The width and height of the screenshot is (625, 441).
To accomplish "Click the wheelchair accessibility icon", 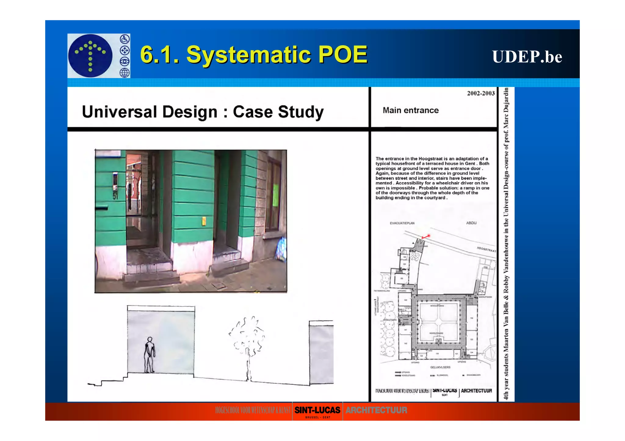I will coord(125,39).
